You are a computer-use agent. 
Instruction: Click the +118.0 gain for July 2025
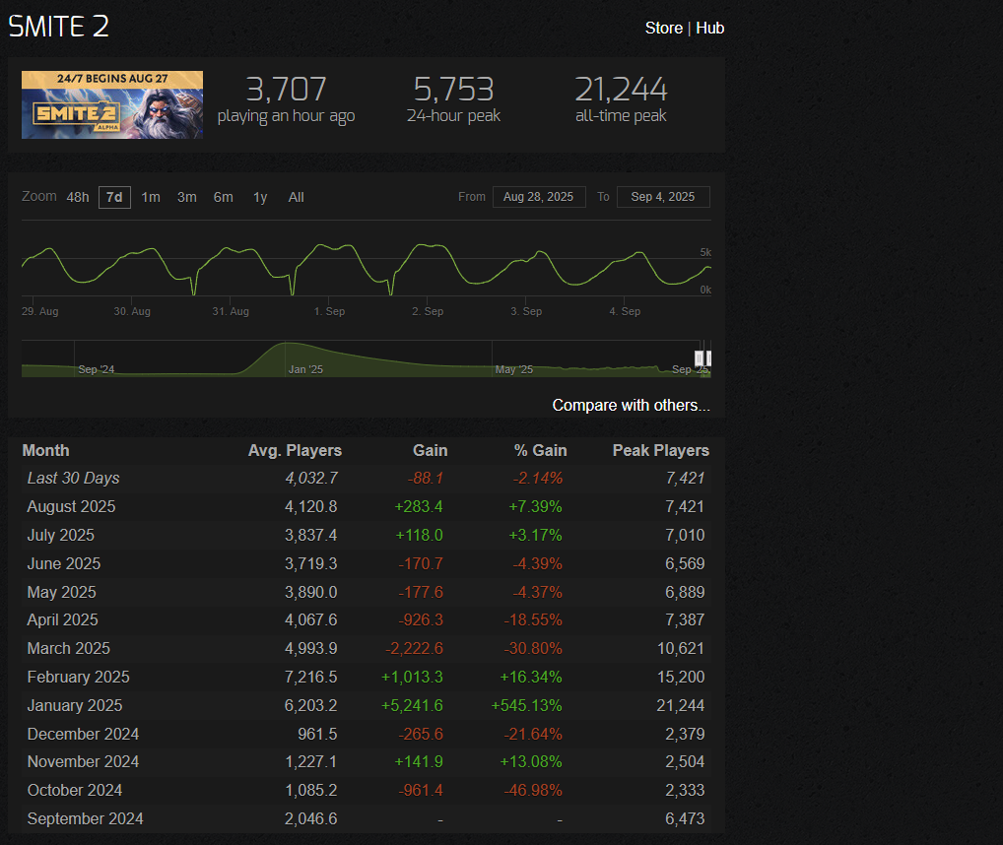[419, 535]
